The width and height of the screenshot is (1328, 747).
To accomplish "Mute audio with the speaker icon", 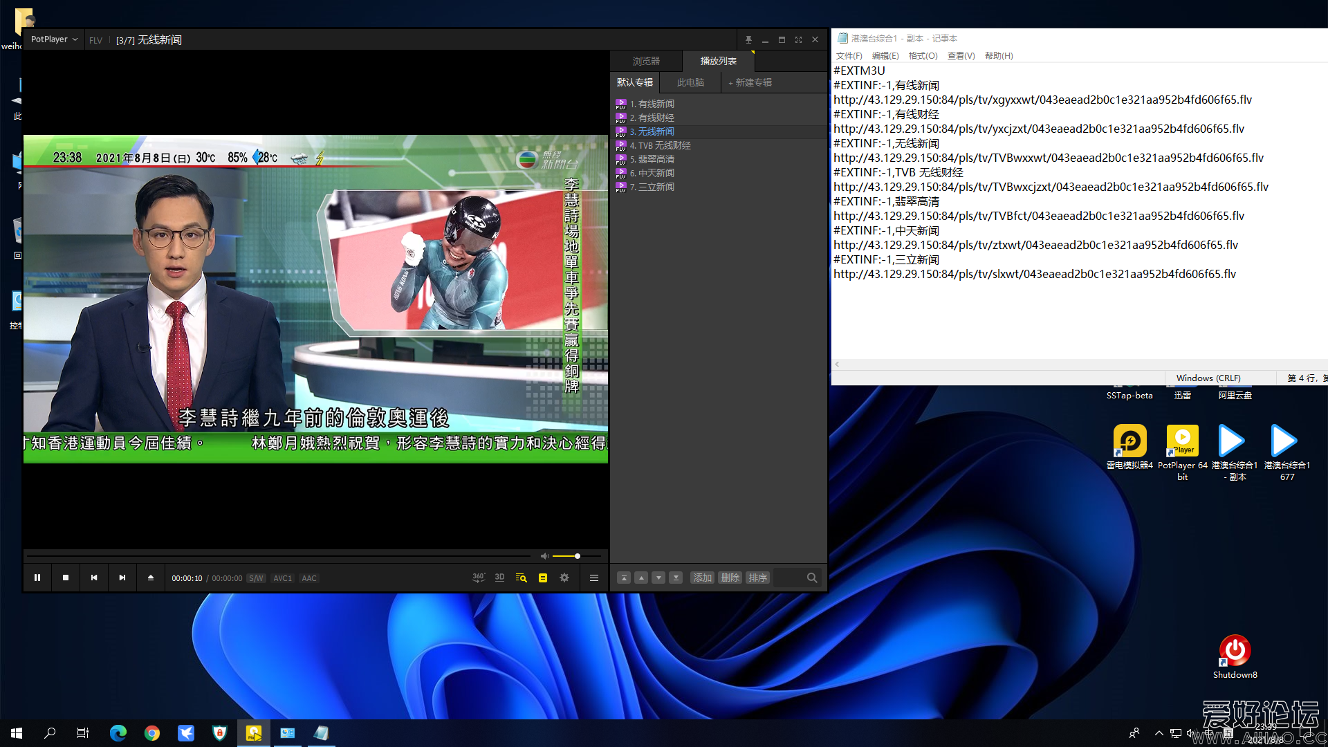I will (x=544, y=556).
